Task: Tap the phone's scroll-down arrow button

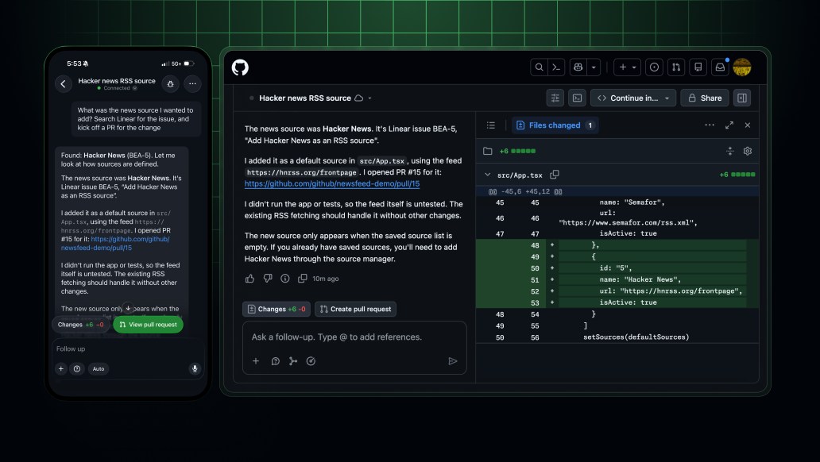Action: [128, 308]
